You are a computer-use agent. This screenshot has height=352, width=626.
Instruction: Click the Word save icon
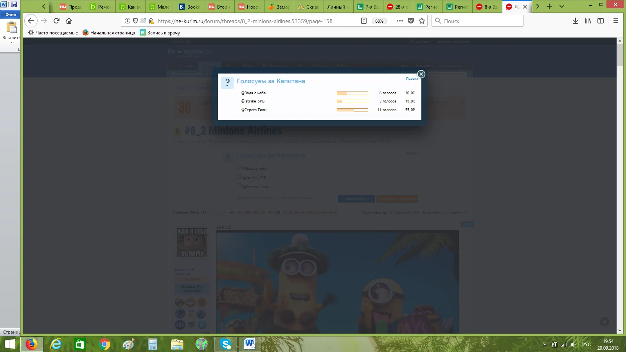[14, 4]
